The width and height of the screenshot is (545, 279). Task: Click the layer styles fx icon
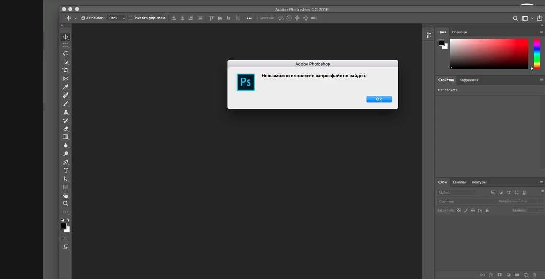coord(491,275)
